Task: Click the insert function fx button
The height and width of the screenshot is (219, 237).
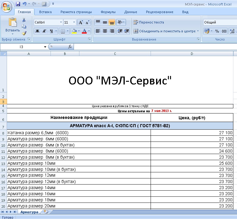Action: tap(70, 47)
